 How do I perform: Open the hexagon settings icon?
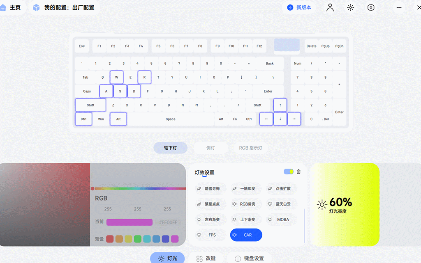click(371, 7)
